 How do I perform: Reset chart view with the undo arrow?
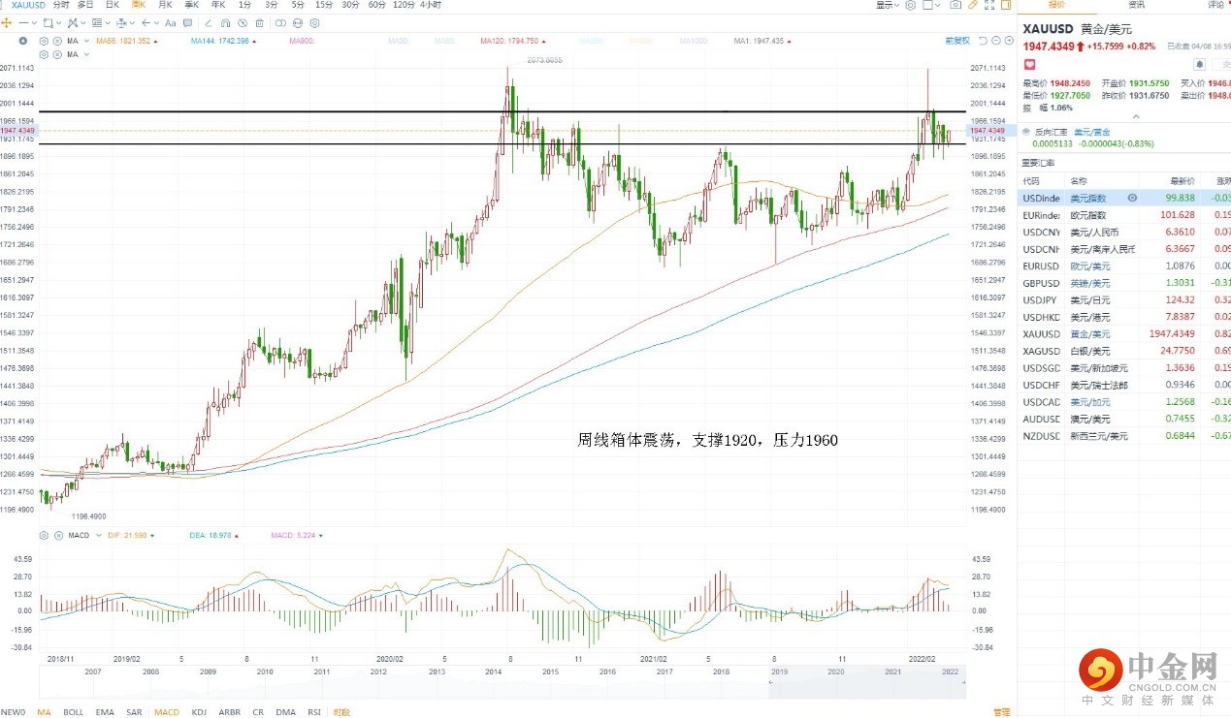click(x=983, y=41)
